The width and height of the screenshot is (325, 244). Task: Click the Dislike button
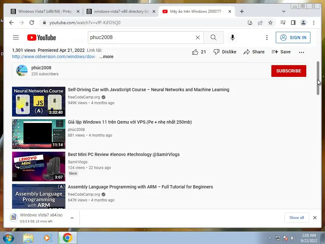(225, 52)
